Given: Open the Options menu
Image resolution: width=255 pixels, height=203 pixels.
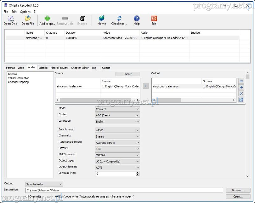Looking at the screenshot, I should click(25, 12).
